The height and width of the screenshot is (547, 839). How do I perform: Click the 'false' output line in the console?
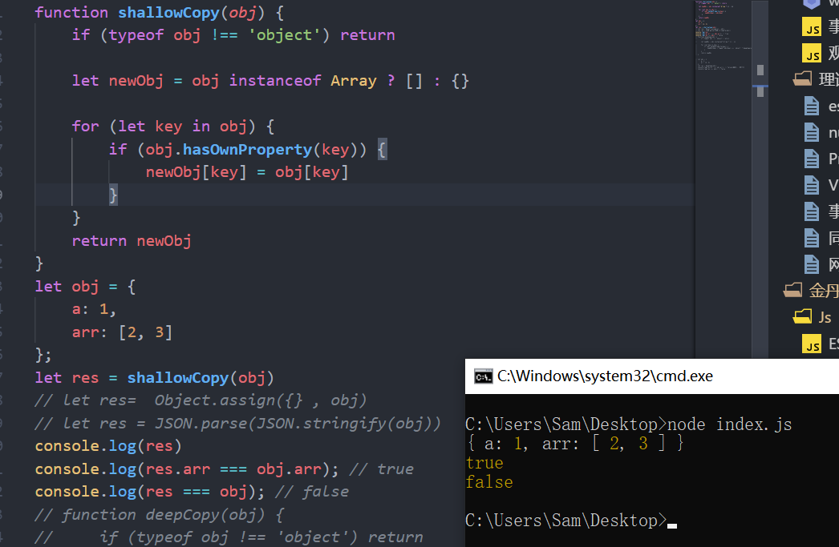coord(489,482)
